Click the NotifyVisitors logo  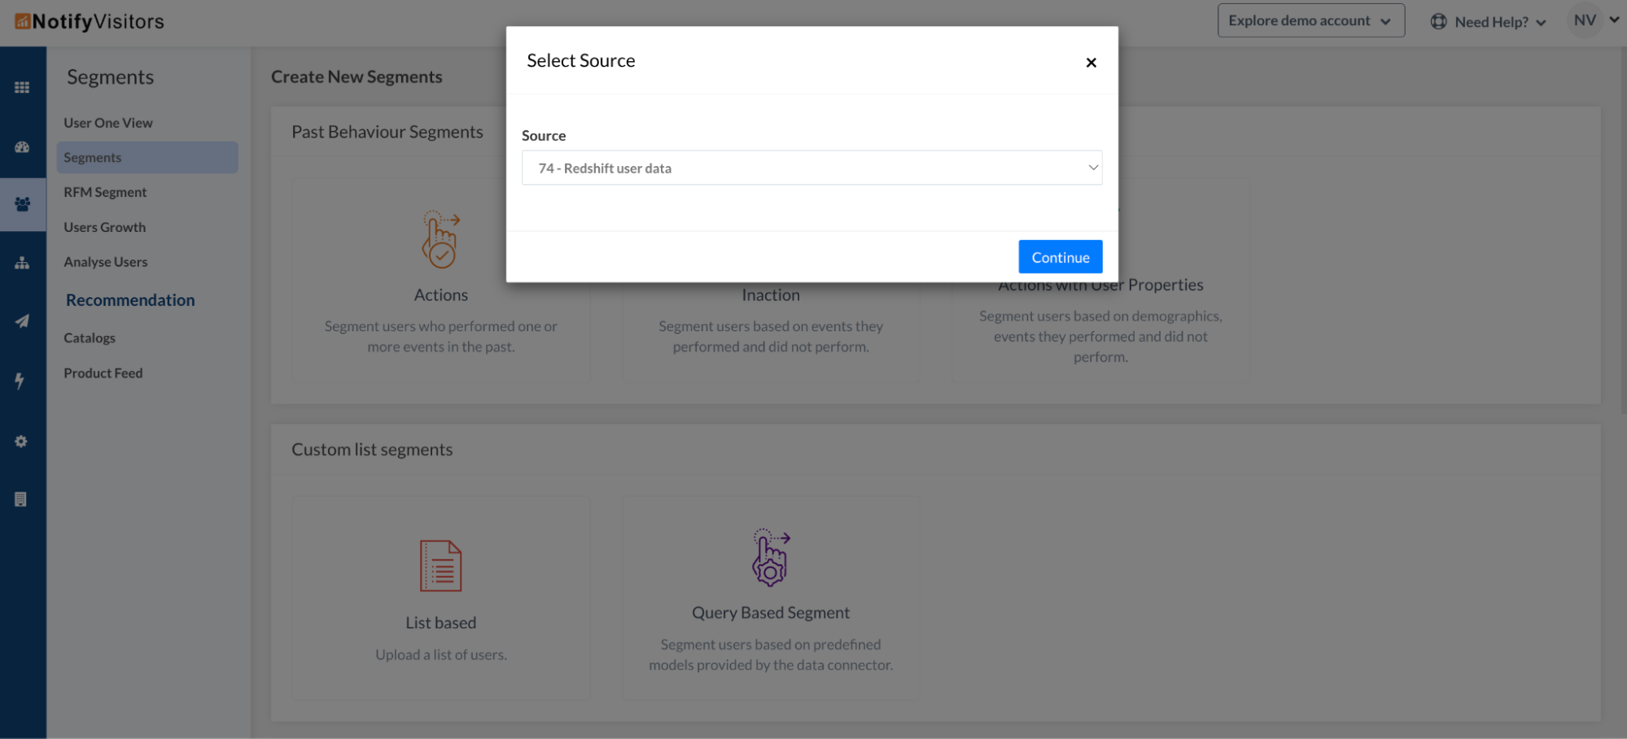pos(90,21)
